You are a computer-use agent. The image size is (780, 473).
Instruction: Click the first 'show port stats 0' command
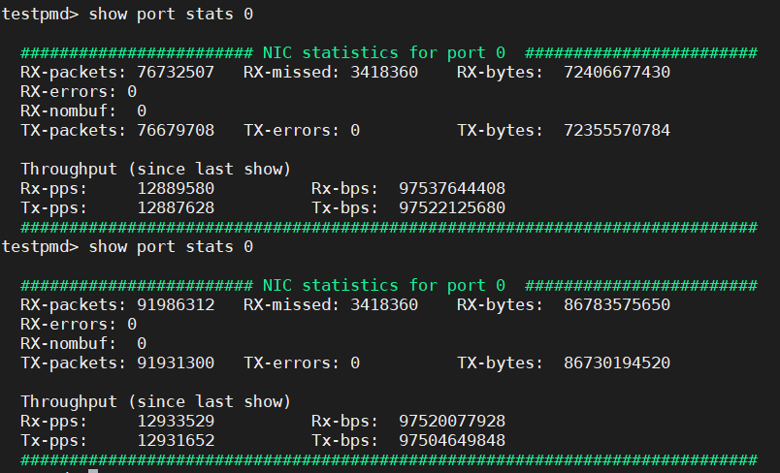pos(171,14)
